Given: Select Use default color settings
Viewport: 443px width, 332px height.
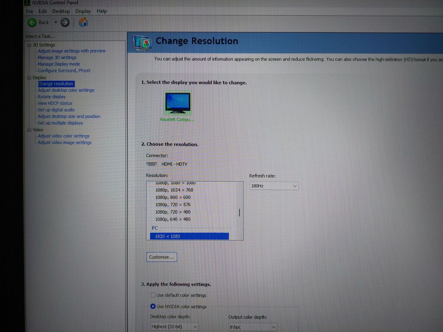Looking at the screenshot, I should pyautogui.click(x=153, y=295).
